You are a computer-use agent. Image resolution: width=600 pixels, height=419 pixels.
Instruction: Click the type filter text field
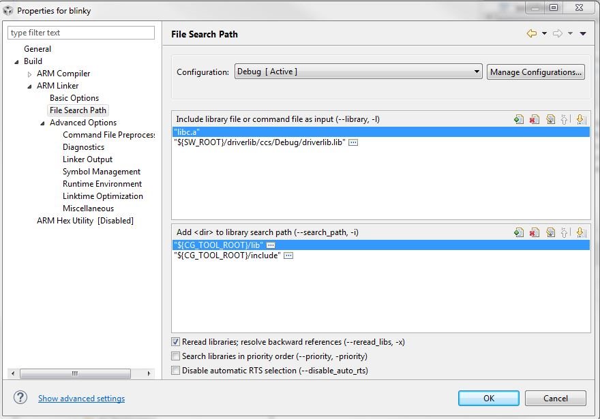point(81,33)
